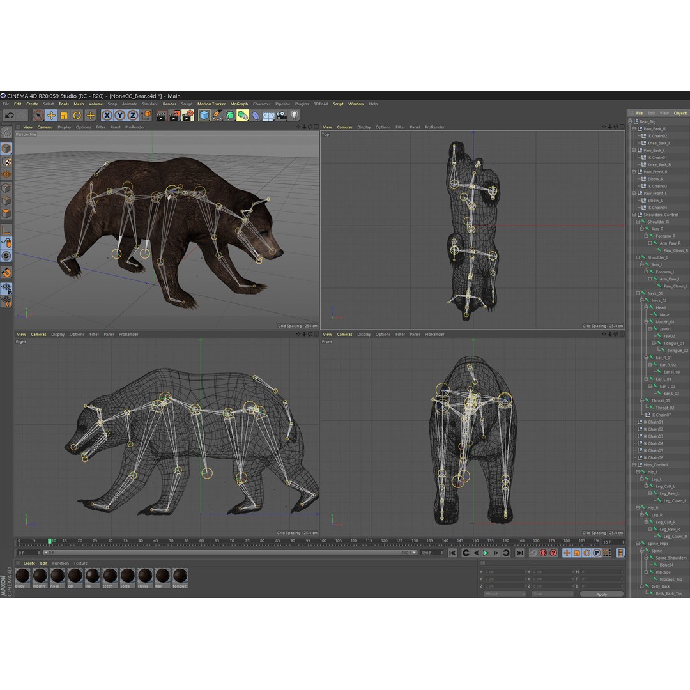The image size is (690, 690).
Task: Click the current frame field showing 10 F
Action: pos(613,542)
